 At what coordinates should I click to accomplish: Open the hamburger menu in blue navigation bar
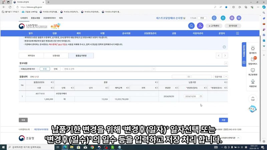tap(237, 33)
